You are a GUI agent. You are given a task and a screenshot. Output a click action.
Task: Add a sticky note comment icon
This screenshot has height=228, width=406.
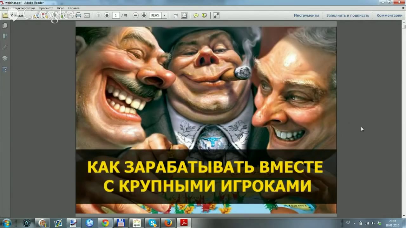196,15
